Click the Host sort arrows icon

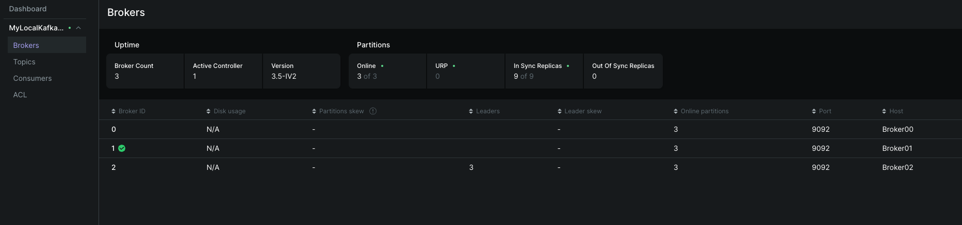point(884,111)
